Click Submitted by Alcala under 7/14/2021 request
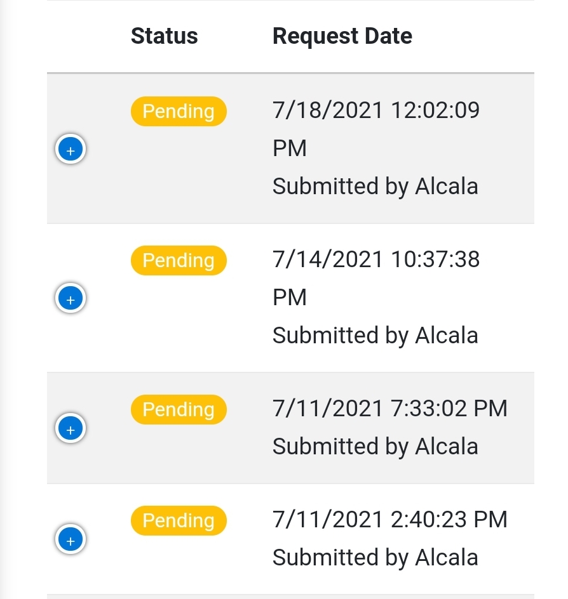Screen dimensions: 568x599 point(375,336)
